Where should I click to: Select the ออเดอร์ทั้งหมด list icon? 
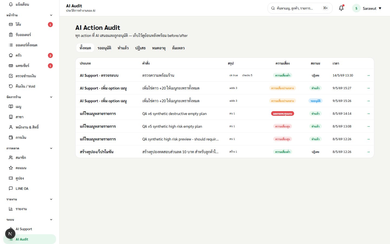pyautogui.click(x=11, y=45)
